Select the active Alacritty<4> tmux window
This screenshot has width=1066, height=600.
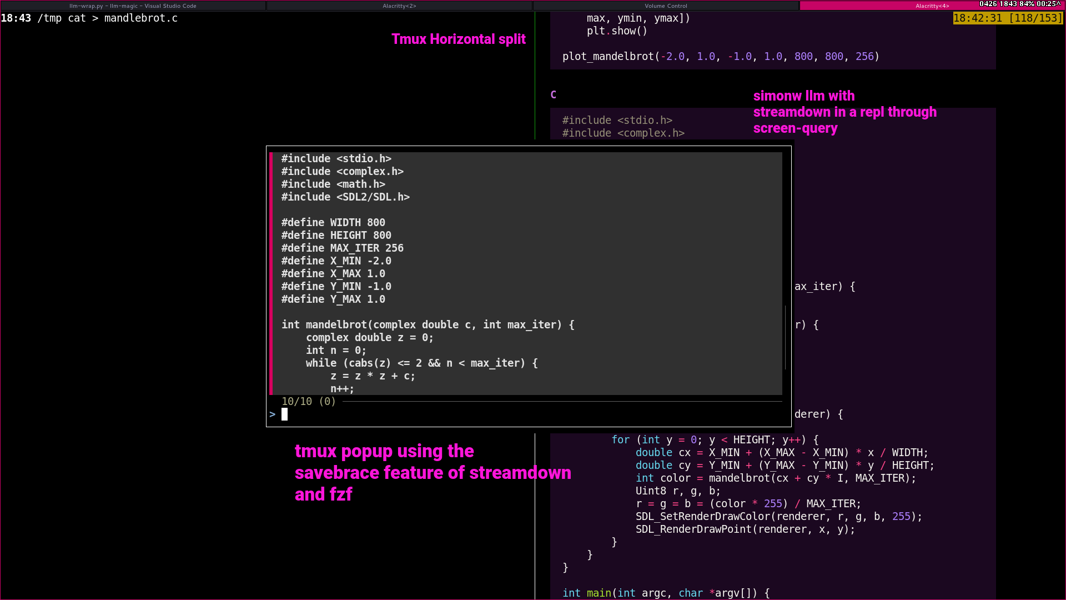click(933, 6)
